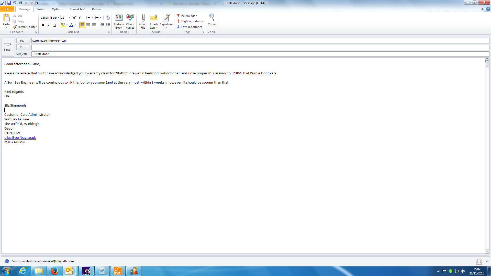Select the Format Painter tool

pos(25,27)
